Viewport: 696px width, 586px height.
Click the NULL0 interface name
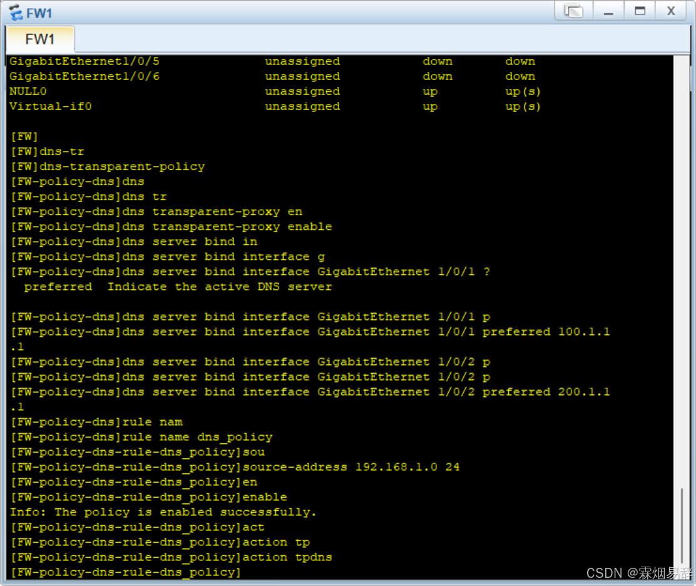click(x=28, y=91)
